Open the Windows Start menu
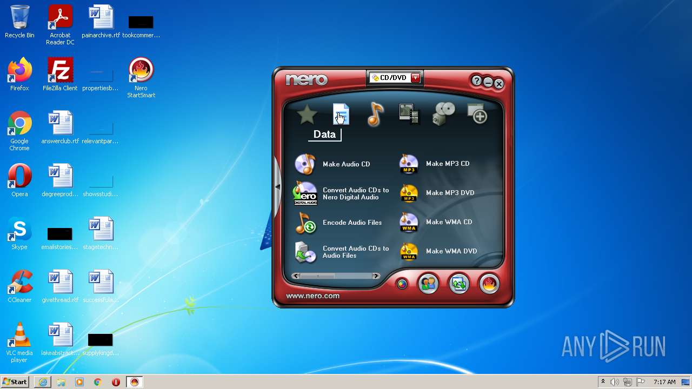Viewport: 692px width, 389px height. 15,382
